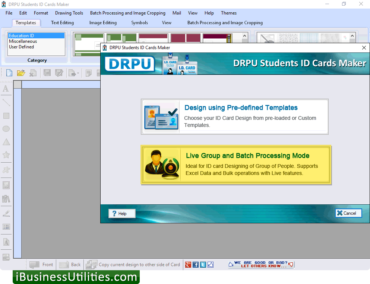Share via Twitter icon

203,265
